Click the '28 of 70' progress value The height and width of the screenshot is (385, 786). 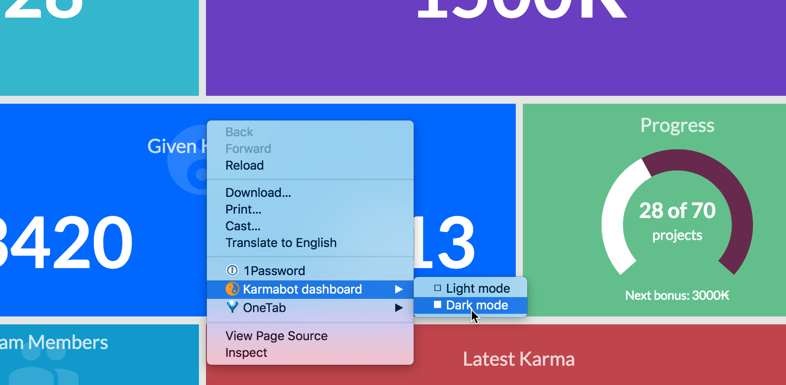coord(677,211)
